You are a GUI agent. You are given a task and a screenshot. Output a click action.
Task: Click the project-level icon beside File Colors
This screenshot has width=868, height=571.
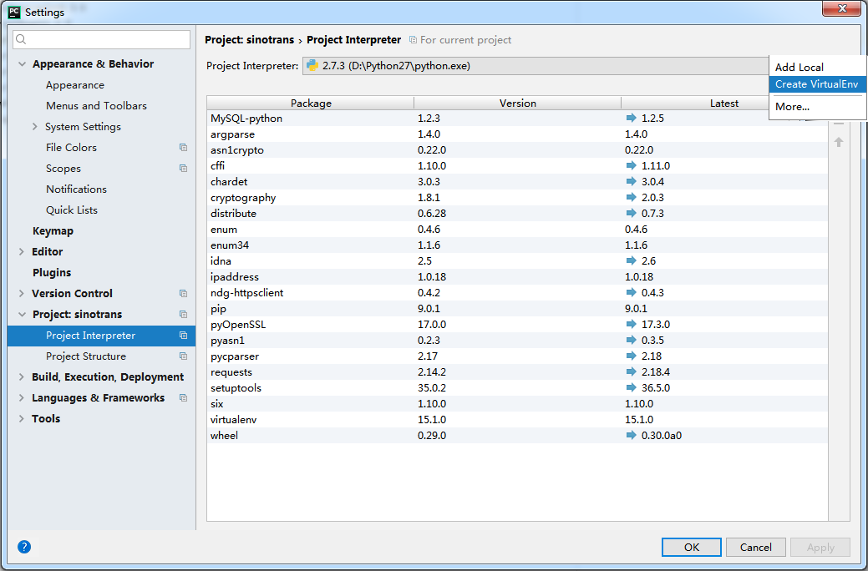(183, 148)
